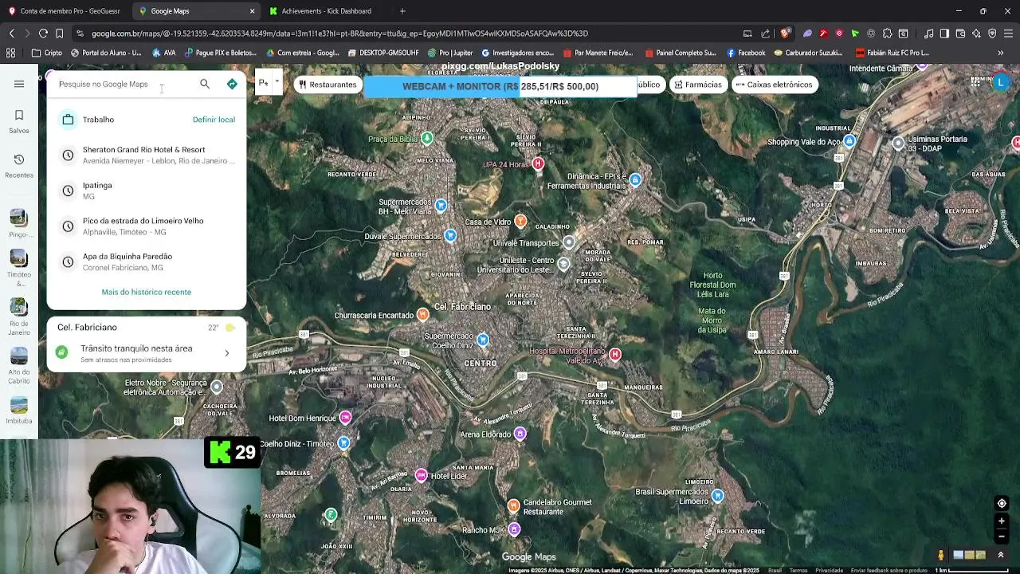
Task: Switch to Achievements Kick Dashboard tab
Action: pyautogui.click(x=326, y=11)
